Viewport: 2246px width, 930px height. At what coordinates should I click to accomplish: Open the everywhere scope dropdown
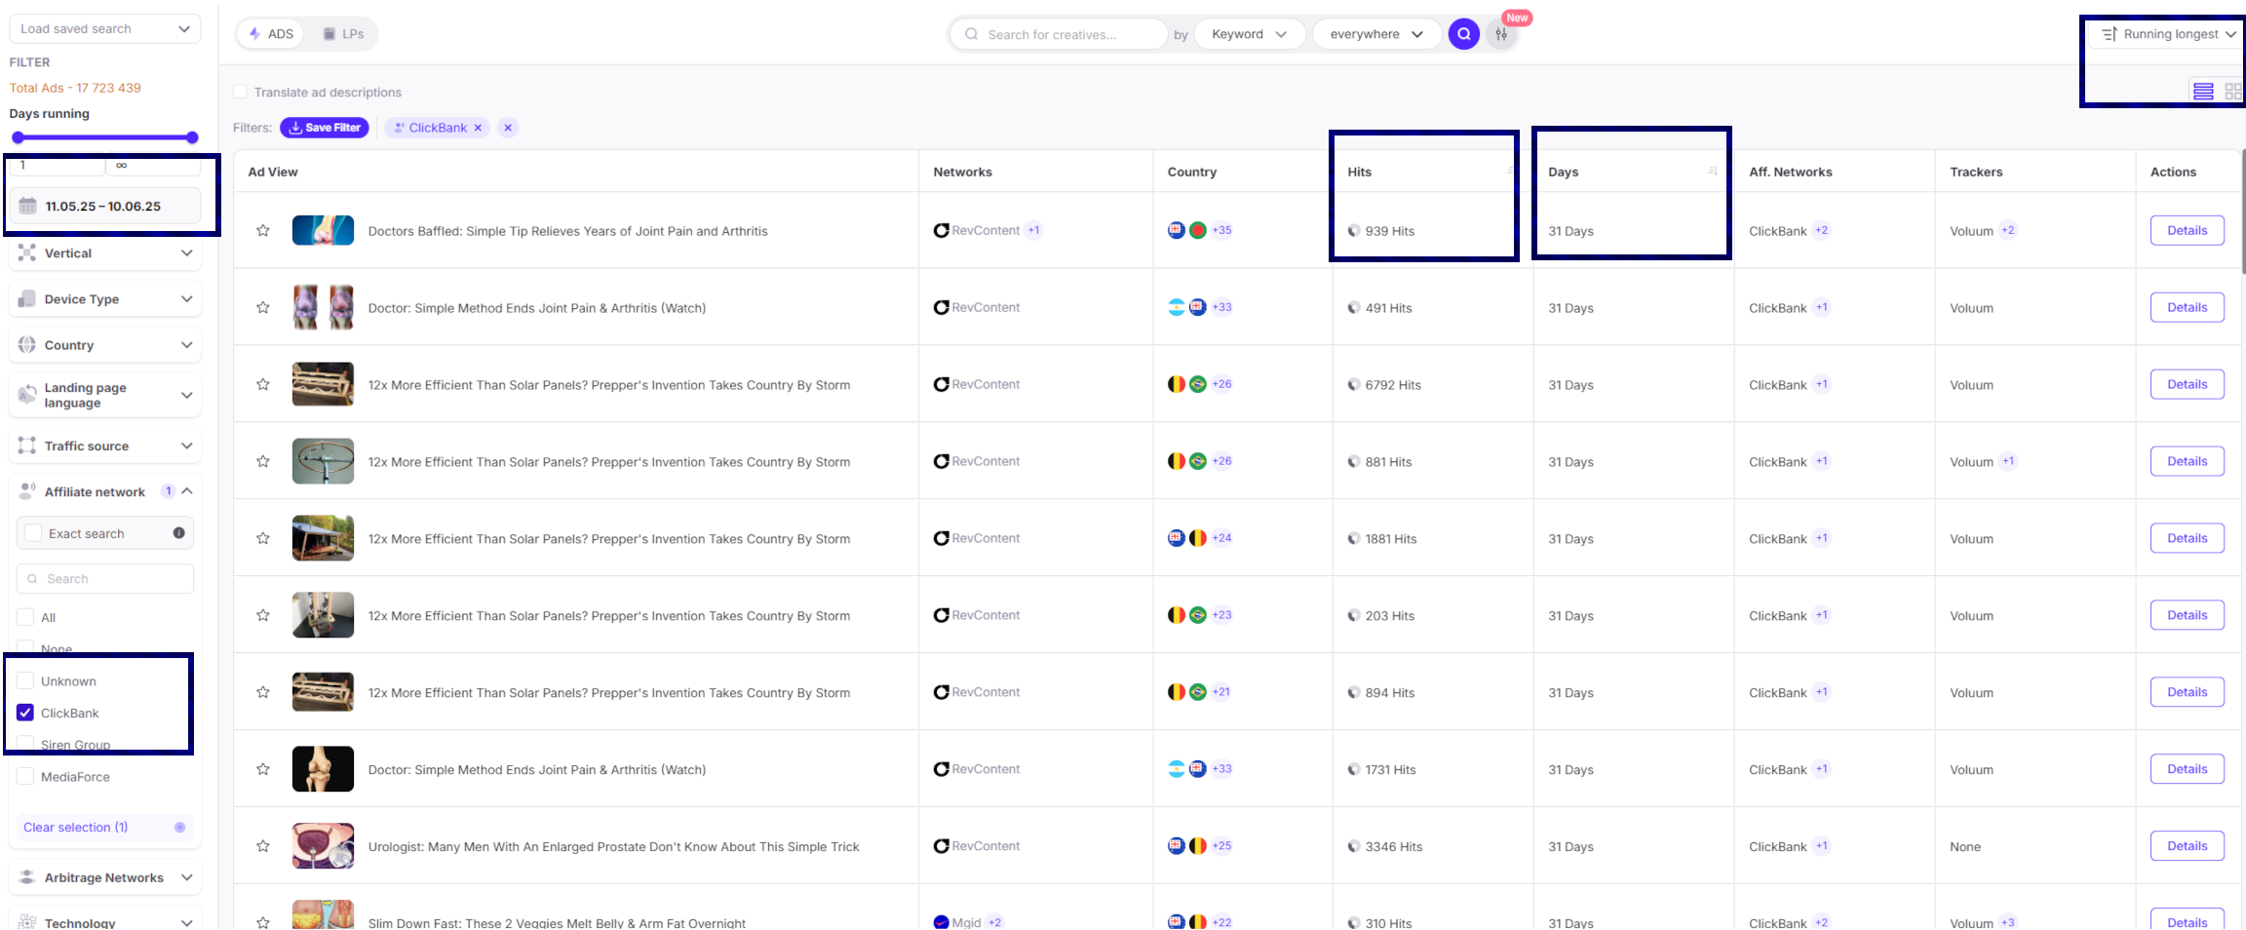click(x=1375, y=34)
